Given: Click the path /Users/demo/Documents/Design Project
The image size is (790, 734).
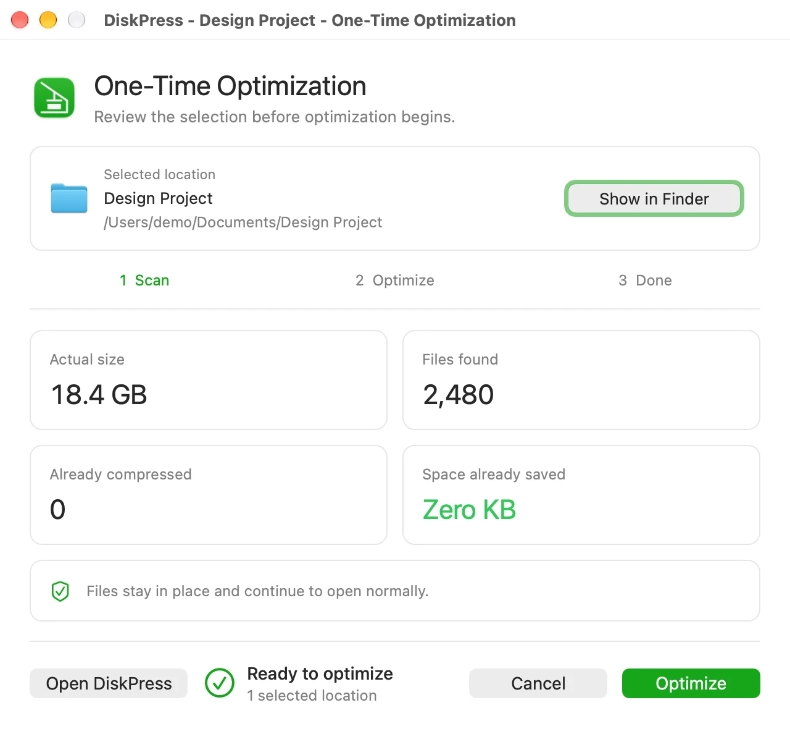Looking at the screenshot, I should (243, 222).
